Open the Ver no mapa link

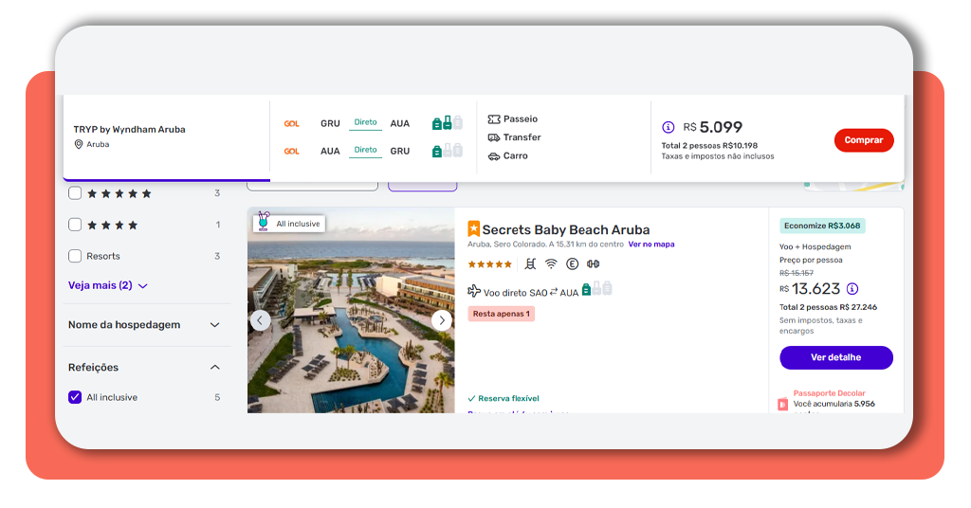point(650,245)
